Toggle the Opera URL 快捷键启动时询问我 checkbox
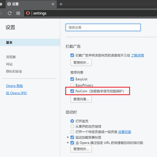 pyautogui.click(x=72, y=143)
